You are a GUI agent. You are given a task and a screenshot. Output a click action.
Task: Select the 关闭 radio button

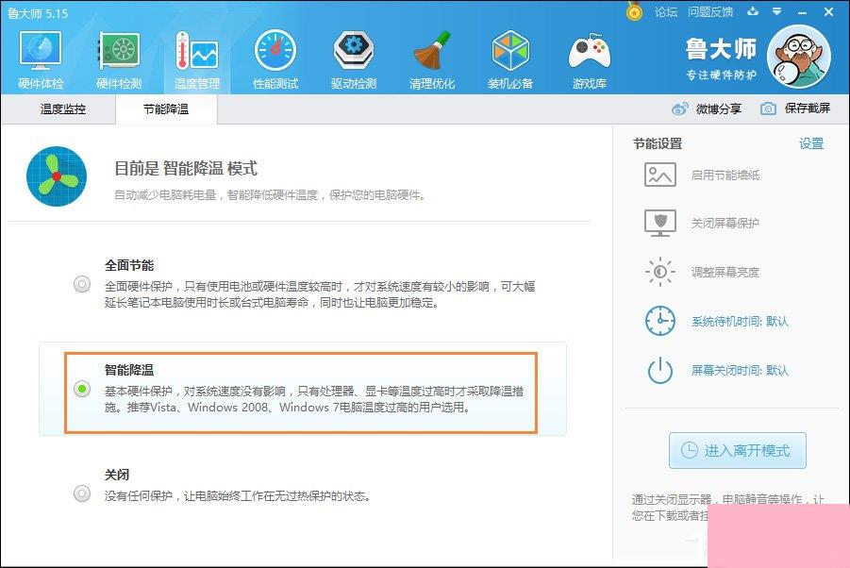[x=82, y=493]
